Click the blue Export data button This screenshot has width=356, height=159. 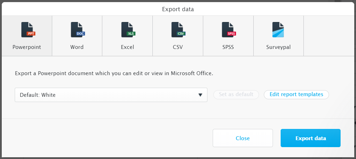(x=310, y=138)
